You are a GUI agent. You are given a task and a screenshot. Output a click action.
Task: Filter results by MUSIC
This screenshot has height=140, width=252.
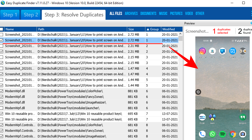point(163,14)
